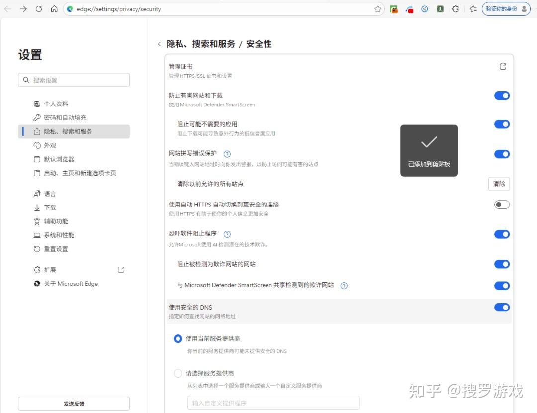The image size is (537, 413).
Task: Open 个人资料 in settings sidebar
Action: coord(74,104)
